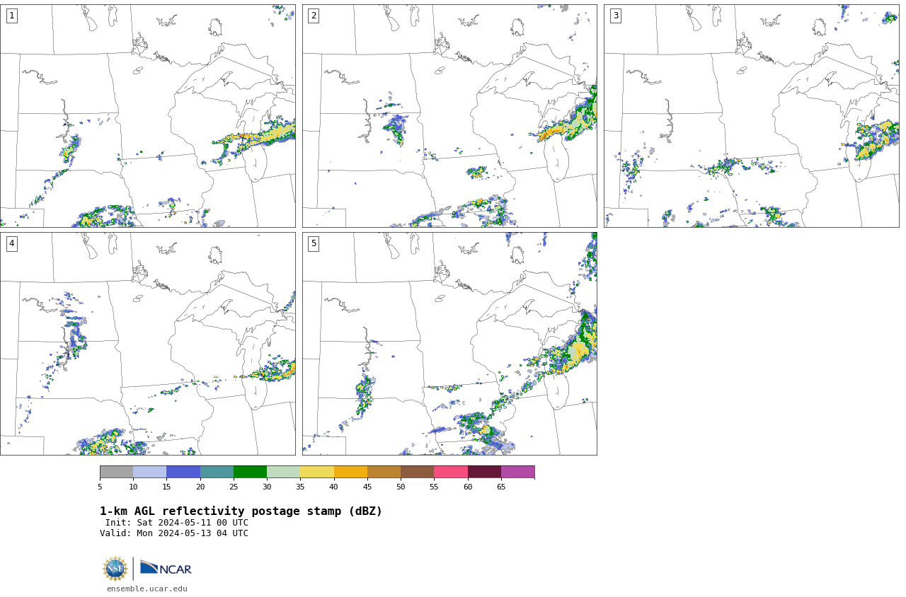Click the colorbar tick label 50
The image size is (906, 597).
401,487
